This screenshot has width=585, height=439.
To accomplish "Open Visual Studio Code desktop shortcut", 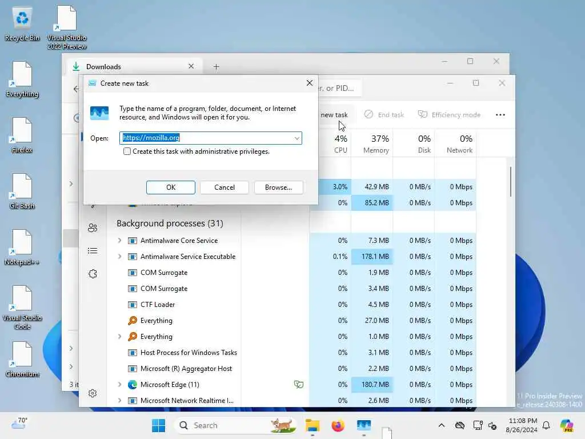I will point(22,308).
